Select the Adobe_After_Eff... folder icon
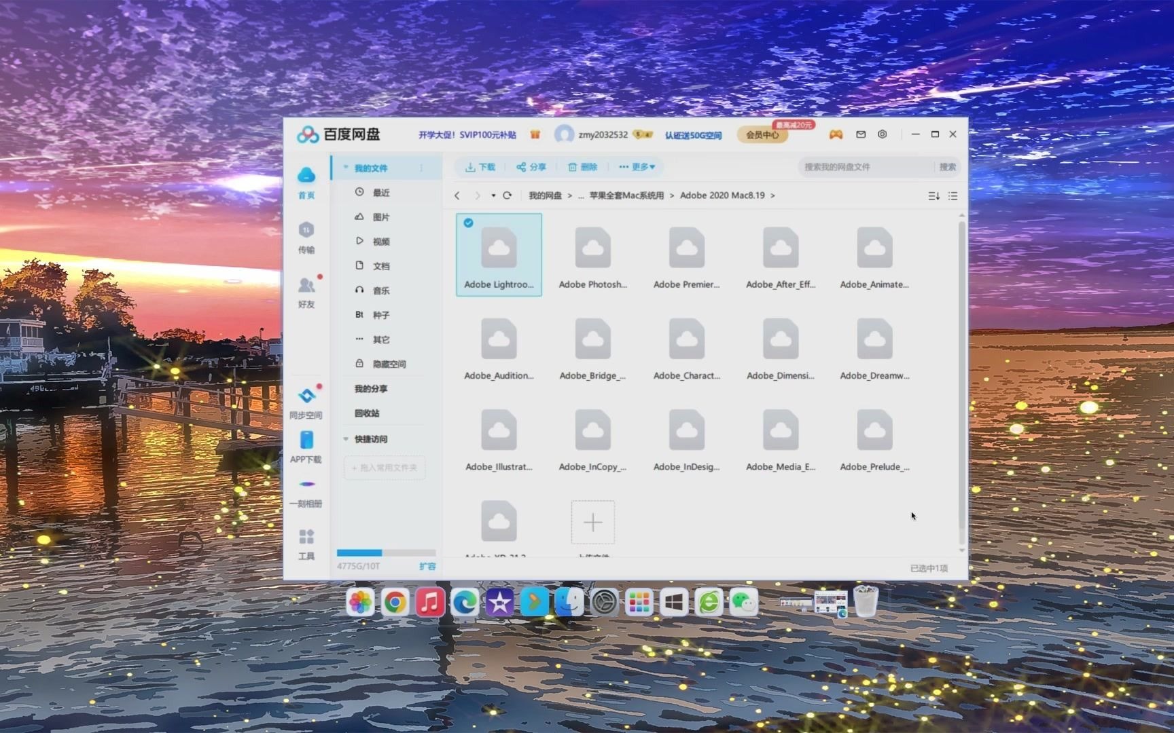1174x733 pixels. pos(781,248)
